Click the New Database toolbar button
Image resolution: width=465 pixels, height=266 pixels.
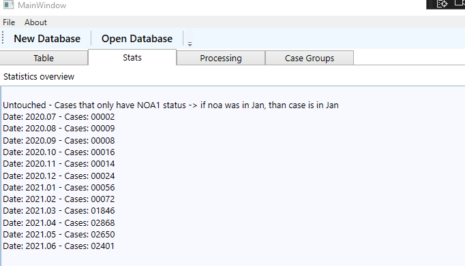(x=47, y=39)
